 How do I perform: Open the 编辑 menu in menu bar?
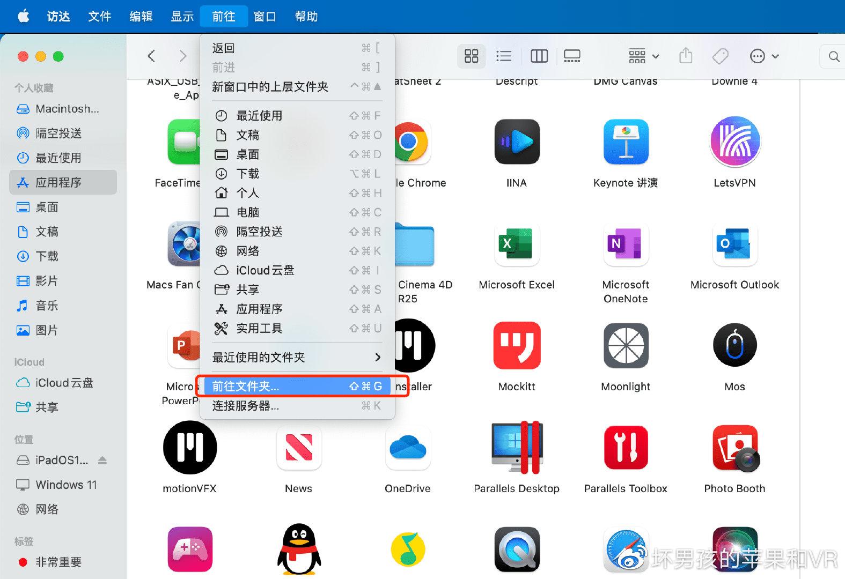click(x=141, y=17)
